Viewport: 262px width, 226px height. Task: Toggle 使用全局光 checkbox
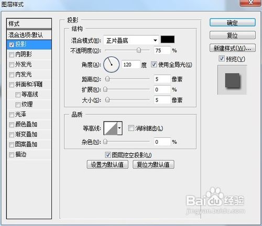tap(154, 64)
